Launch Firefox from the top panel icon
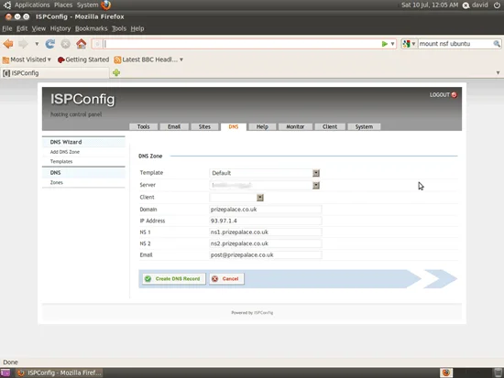 click(x=105, y=5)
